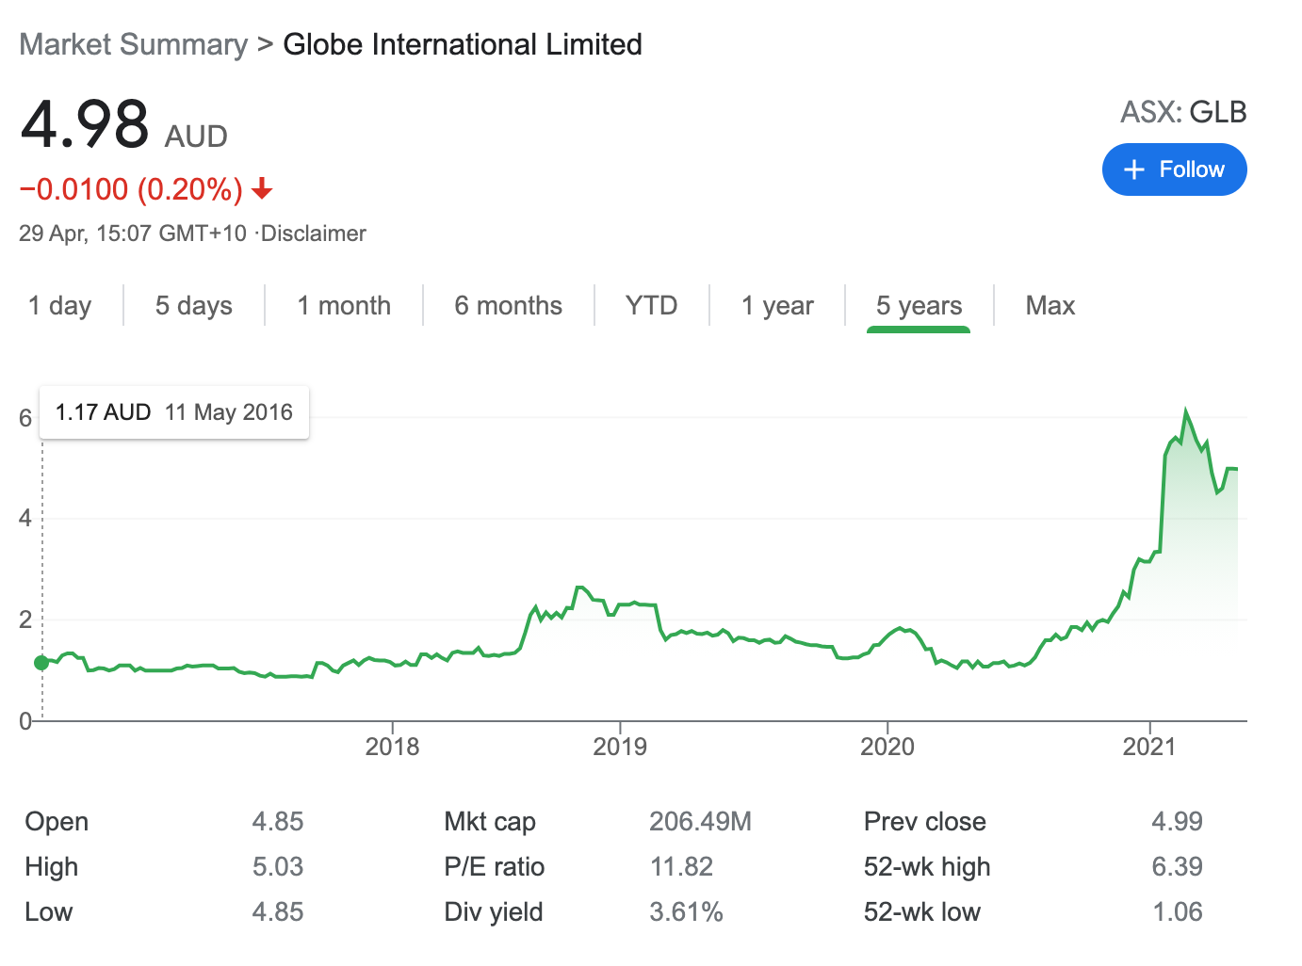Screen dimensions: 1302x966
Task: Click the 2021 x-axis label
Action: [x=1149, y=747]
